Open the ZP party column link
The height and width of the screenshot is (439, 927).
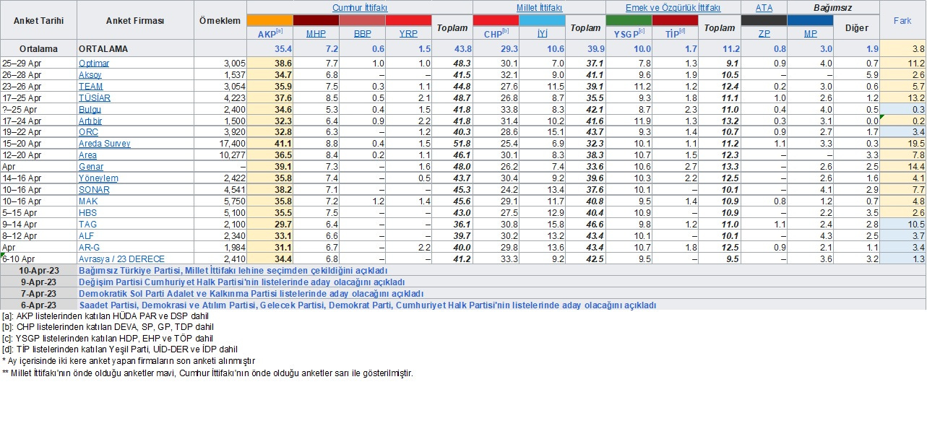(x=764, y=33)
